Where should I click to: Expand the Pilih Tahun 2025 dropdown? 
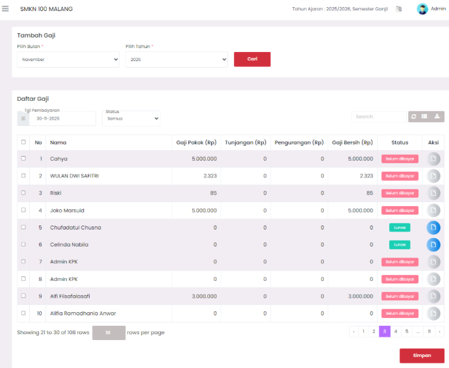tap(176, 59)
